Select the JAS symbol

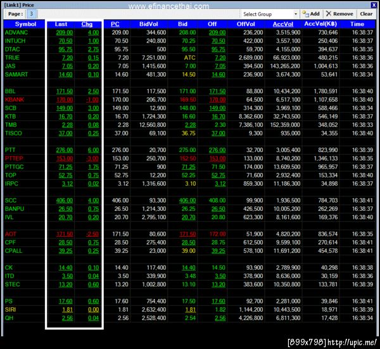pos(10,66)
